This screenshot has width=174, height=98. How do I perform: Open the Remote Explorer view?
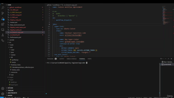[3, 30]
